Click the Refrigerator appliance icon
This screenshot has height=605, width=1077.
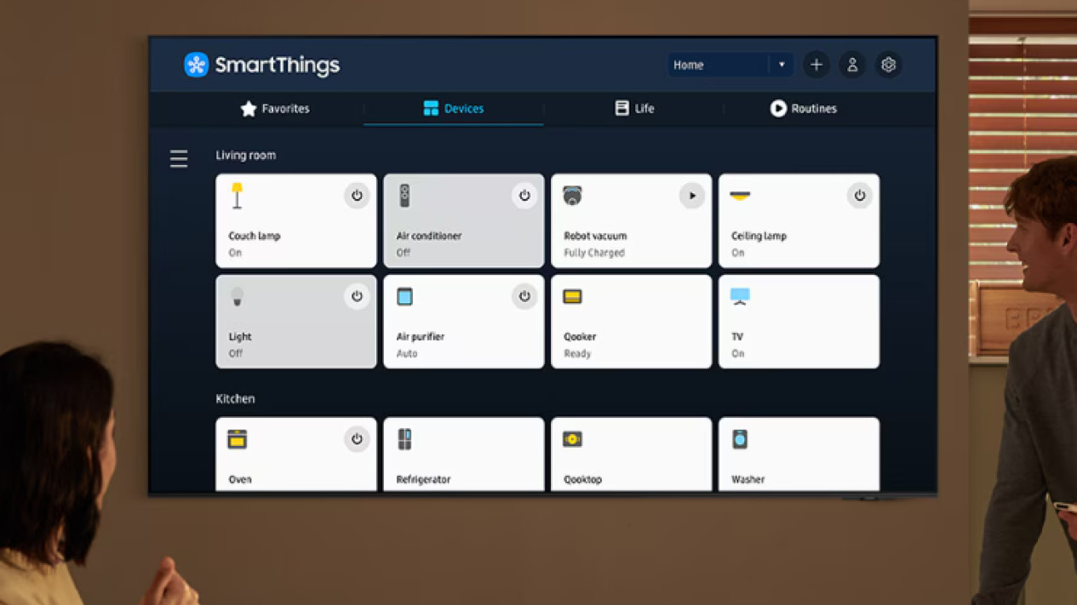(404, 439)
